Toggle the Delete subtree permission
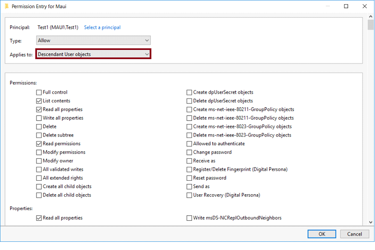This screenshot has width=375, height=250. coord(39,136)
